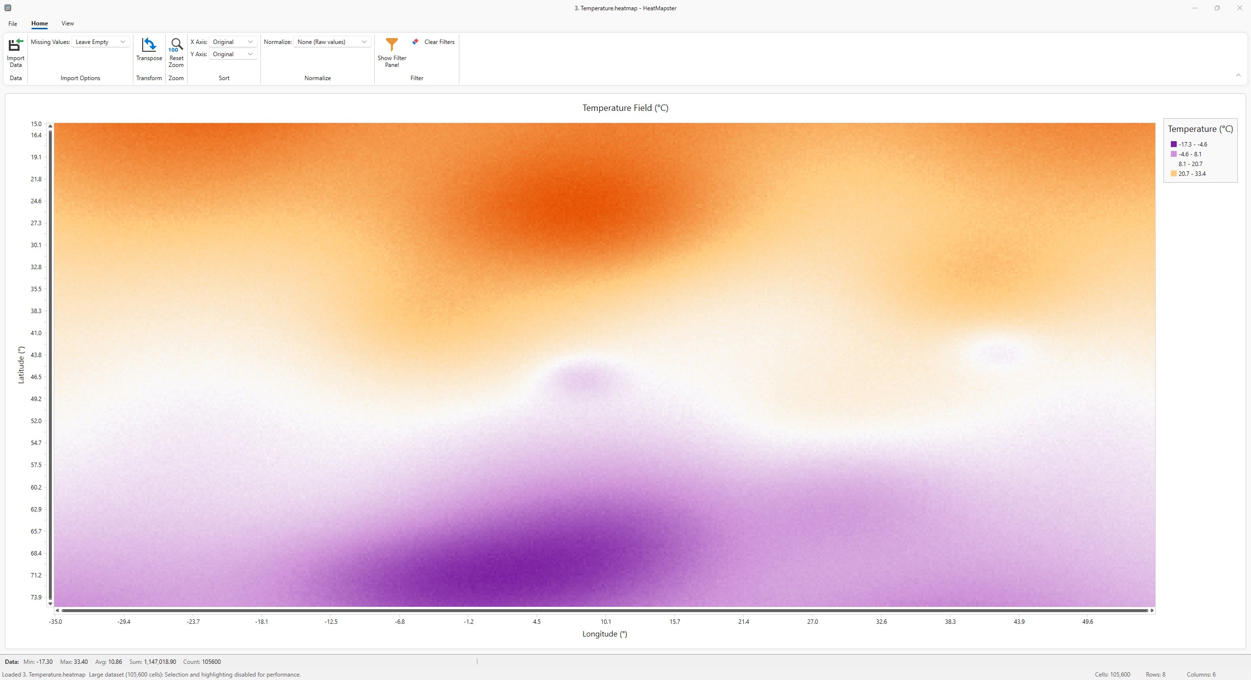Select the Transpose tool

coord(149,51)
